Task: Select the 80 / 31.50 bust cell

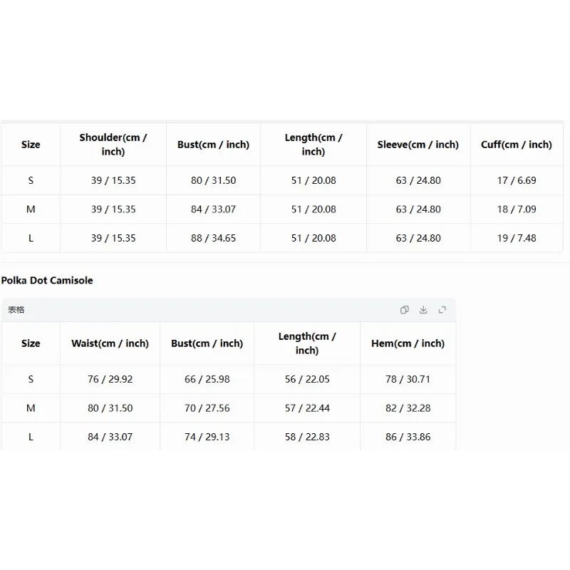Action: (213, 180)
